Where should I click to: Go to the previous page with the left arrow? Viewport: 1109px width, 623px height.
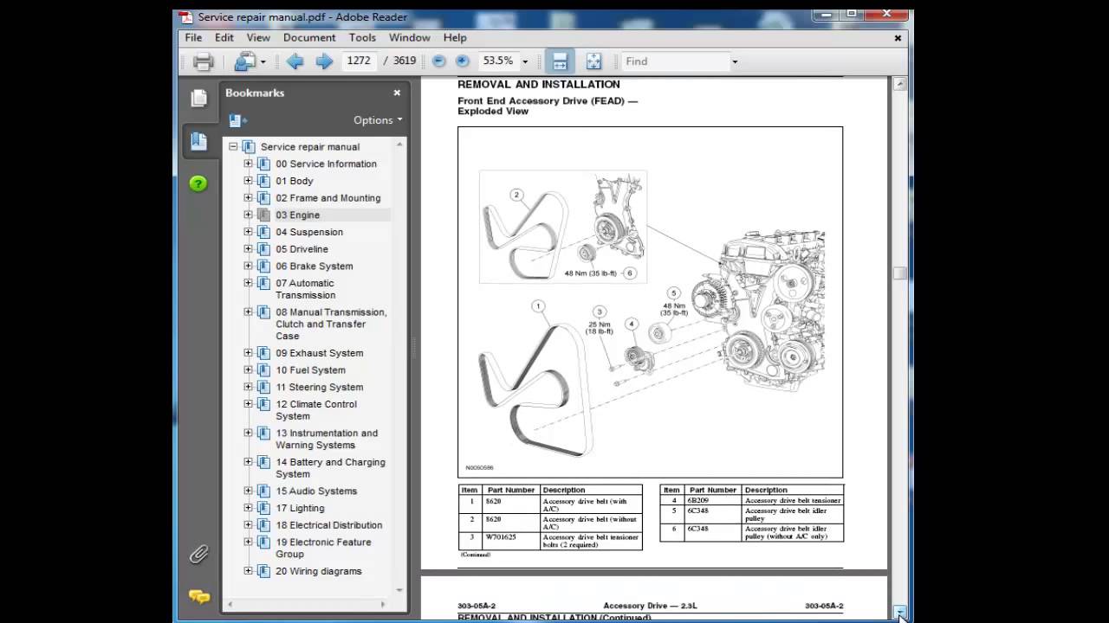pyautogui.click(x=295, y=61)
